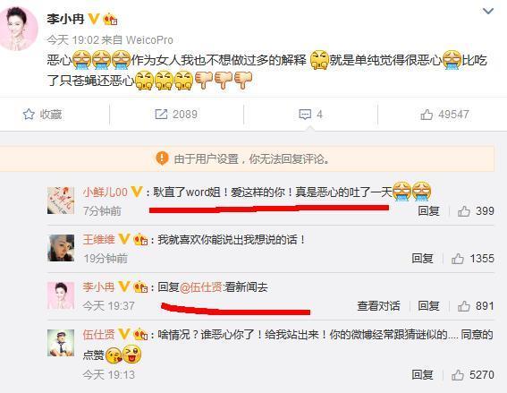507x393 pixels.
Task: Click 回复 on 王维维's comment
Action: [422, 259]
